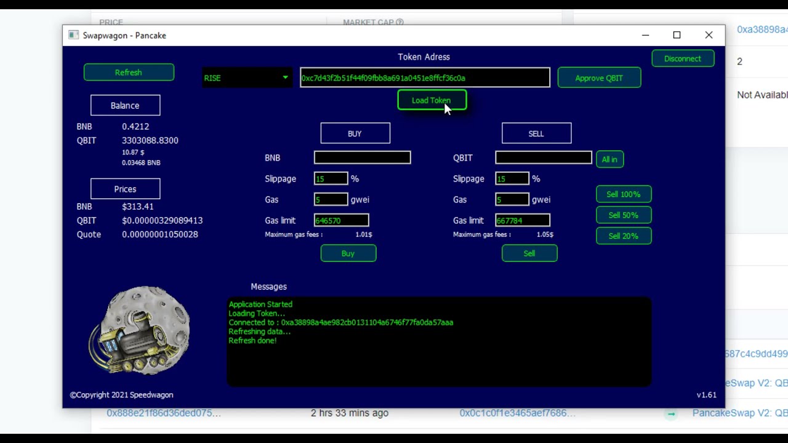Image resolution: width=788 pixels, height=443 pixels.
Task: Click the BNB buy amount field
Action: tap(362, 158)
